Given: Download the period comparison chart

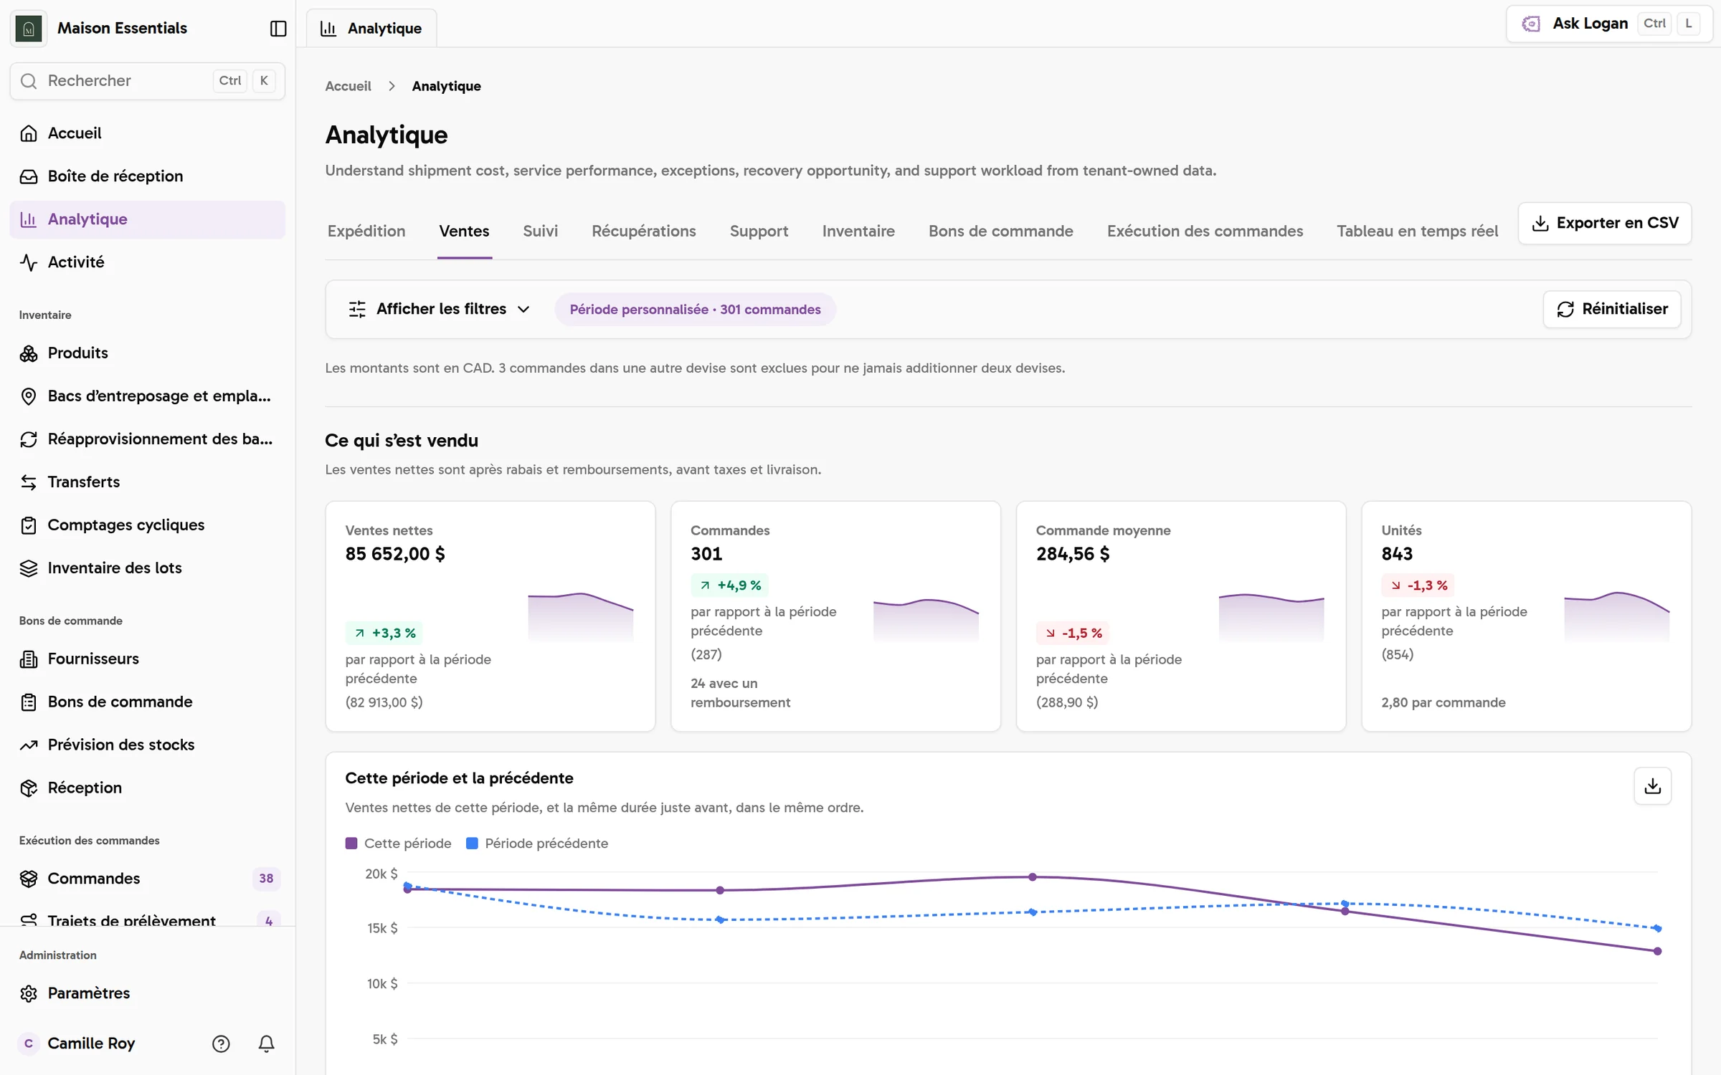Looking at the screenshot, I should click(x=1652, y=786).
